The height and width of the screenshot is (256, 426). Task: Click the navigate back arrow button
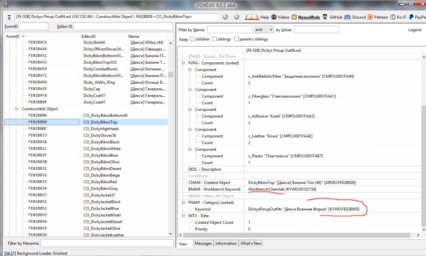pos(225,17)
